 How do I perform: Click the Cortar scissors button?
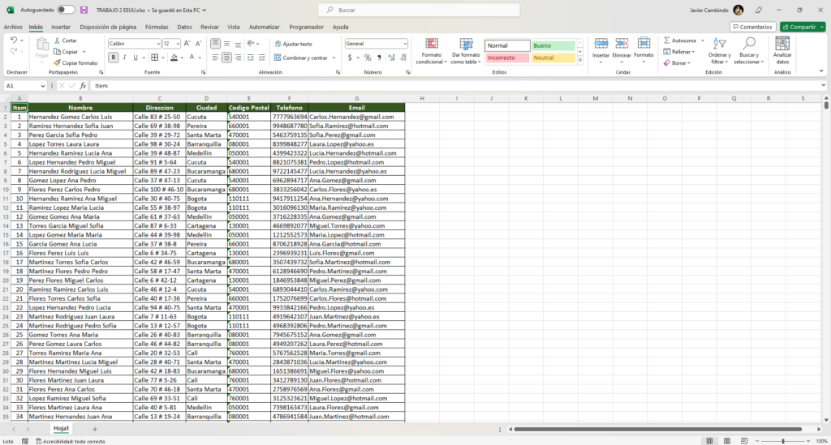click(x=66, y=41)
